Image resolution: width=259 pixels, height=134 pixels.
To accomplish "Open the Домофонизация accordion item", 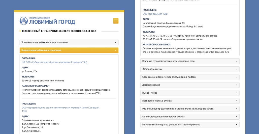I will coord(190,85).
